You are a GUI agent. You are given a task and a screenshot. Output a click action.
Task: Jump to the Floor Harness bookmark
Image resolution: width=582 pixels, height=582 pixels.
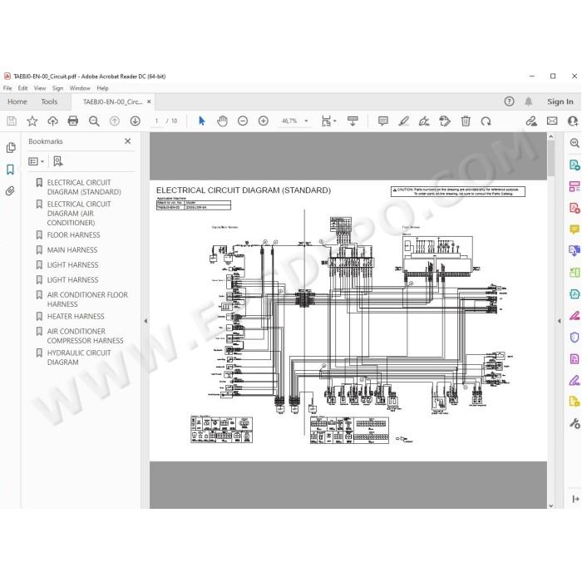coord(73,235)
